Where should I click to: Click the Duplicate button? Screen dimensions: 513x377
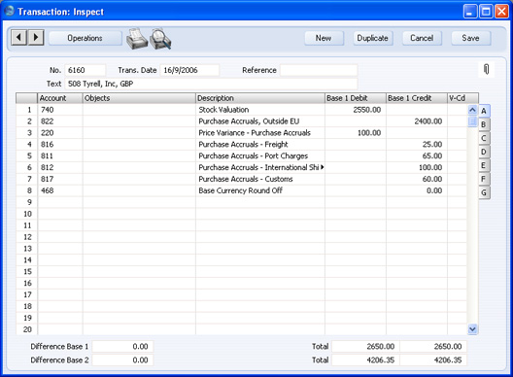[x=373, y=38]
